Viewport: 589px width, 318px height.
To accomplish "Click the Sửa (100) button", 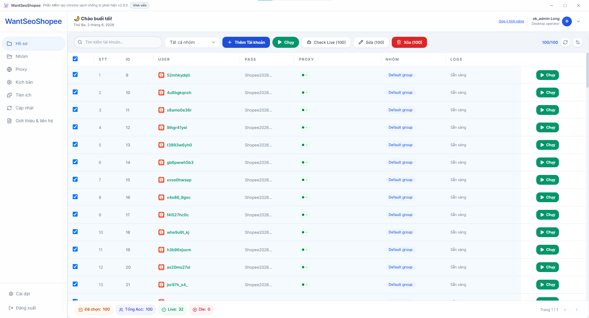I will point(371,42).
